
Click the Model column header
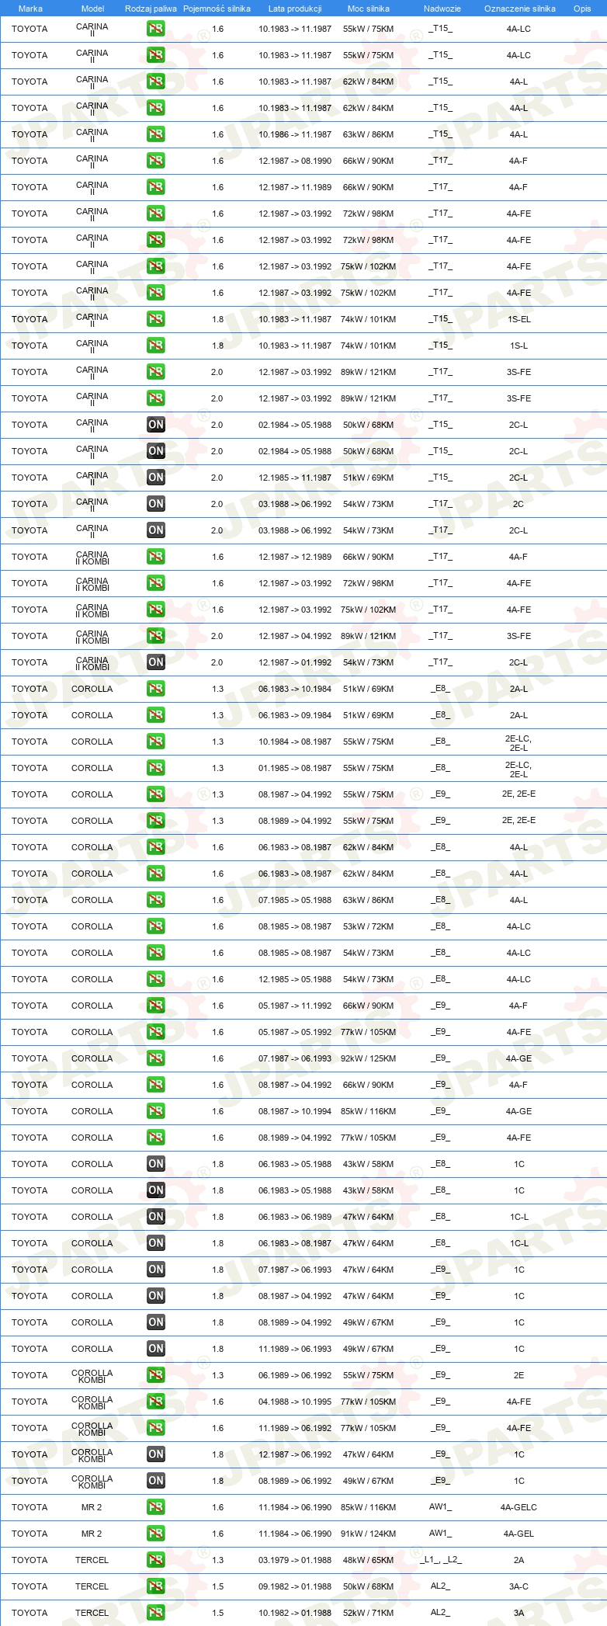click(92, 9)
